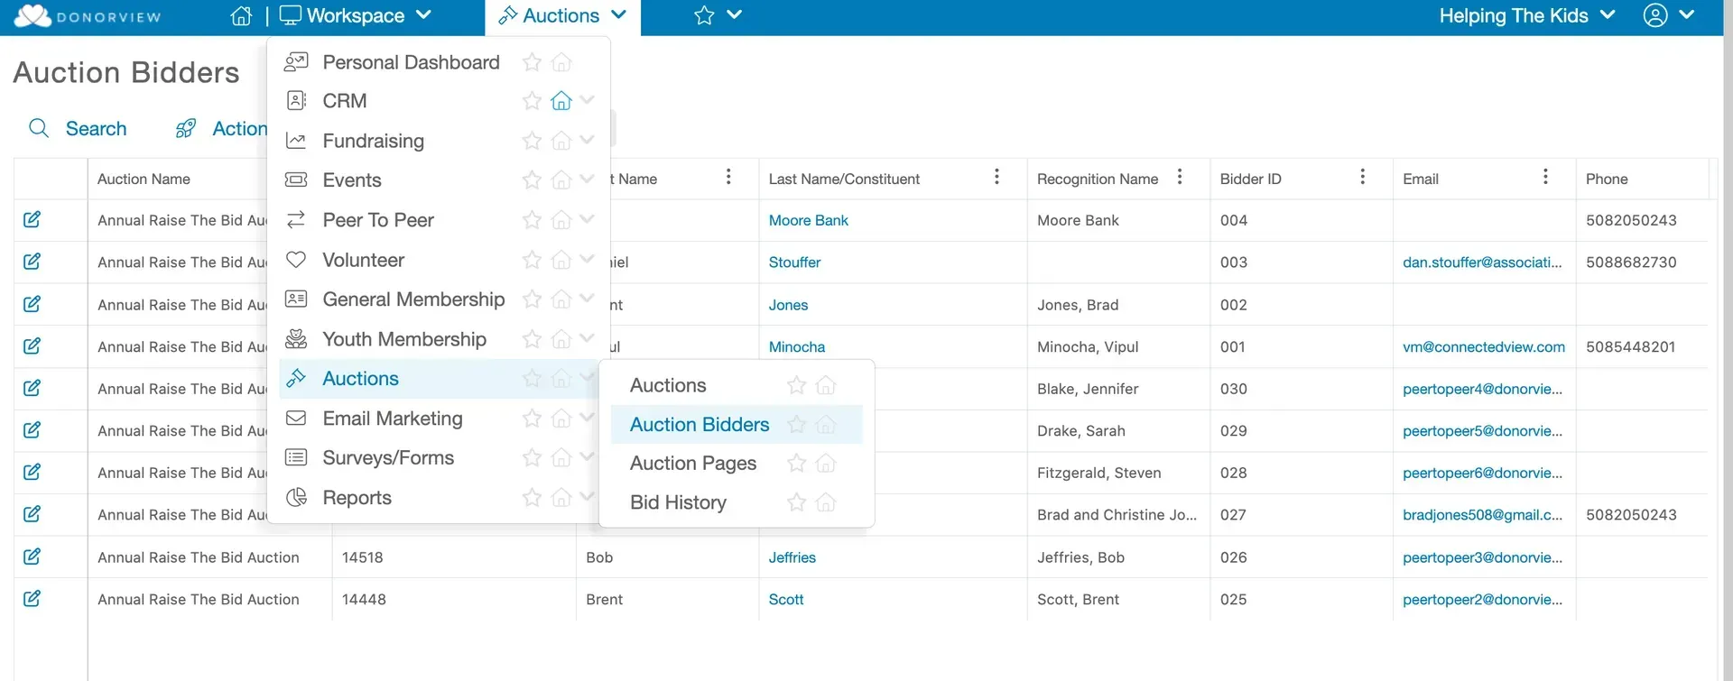Favorite Bid History with its star

click(796, 502)
